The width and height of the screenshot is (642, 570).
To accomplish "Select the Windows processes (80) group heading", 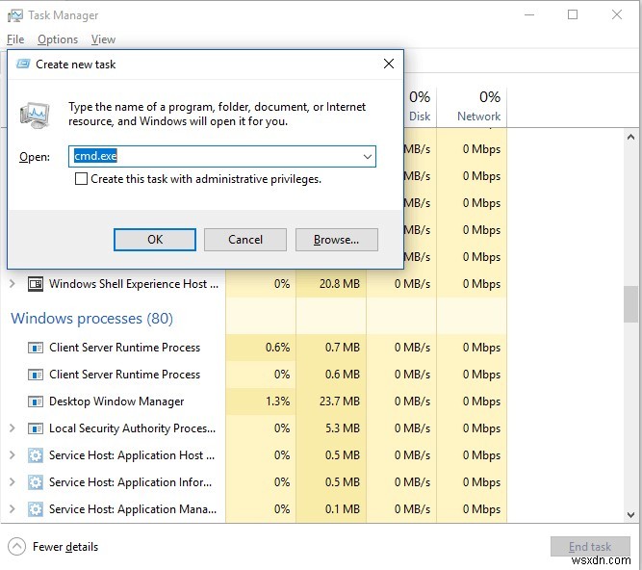I will coord(92,318).
